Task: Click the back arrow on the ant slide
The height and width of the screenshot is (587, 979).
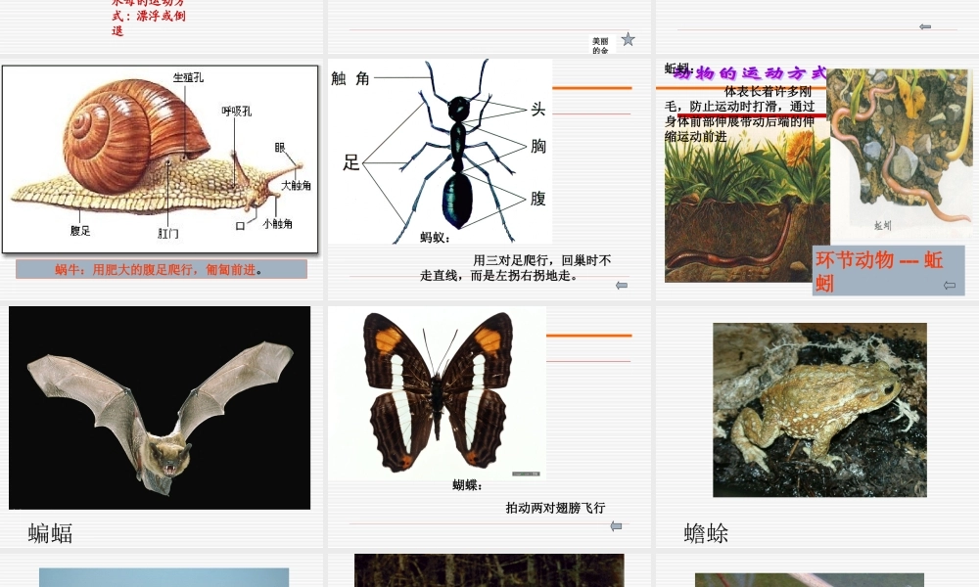Action: point(621,285)
